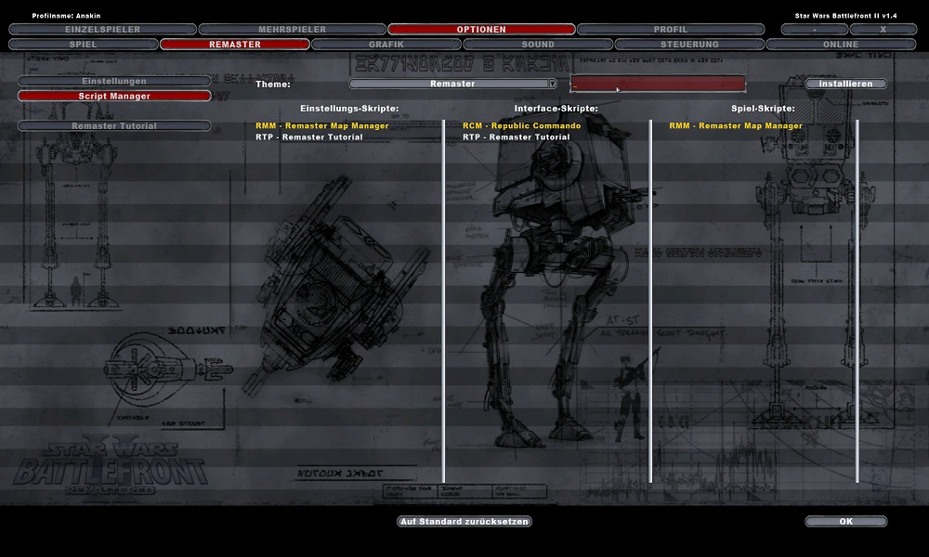Select RMM under Spiel-Skripte
Image resolution: width=929 pixels, height=557 pixels.
point(736,125)
